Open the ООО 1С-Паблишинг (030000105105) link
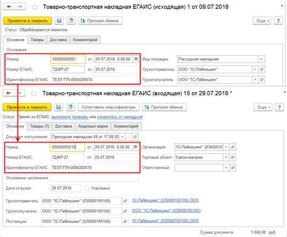 166,210
